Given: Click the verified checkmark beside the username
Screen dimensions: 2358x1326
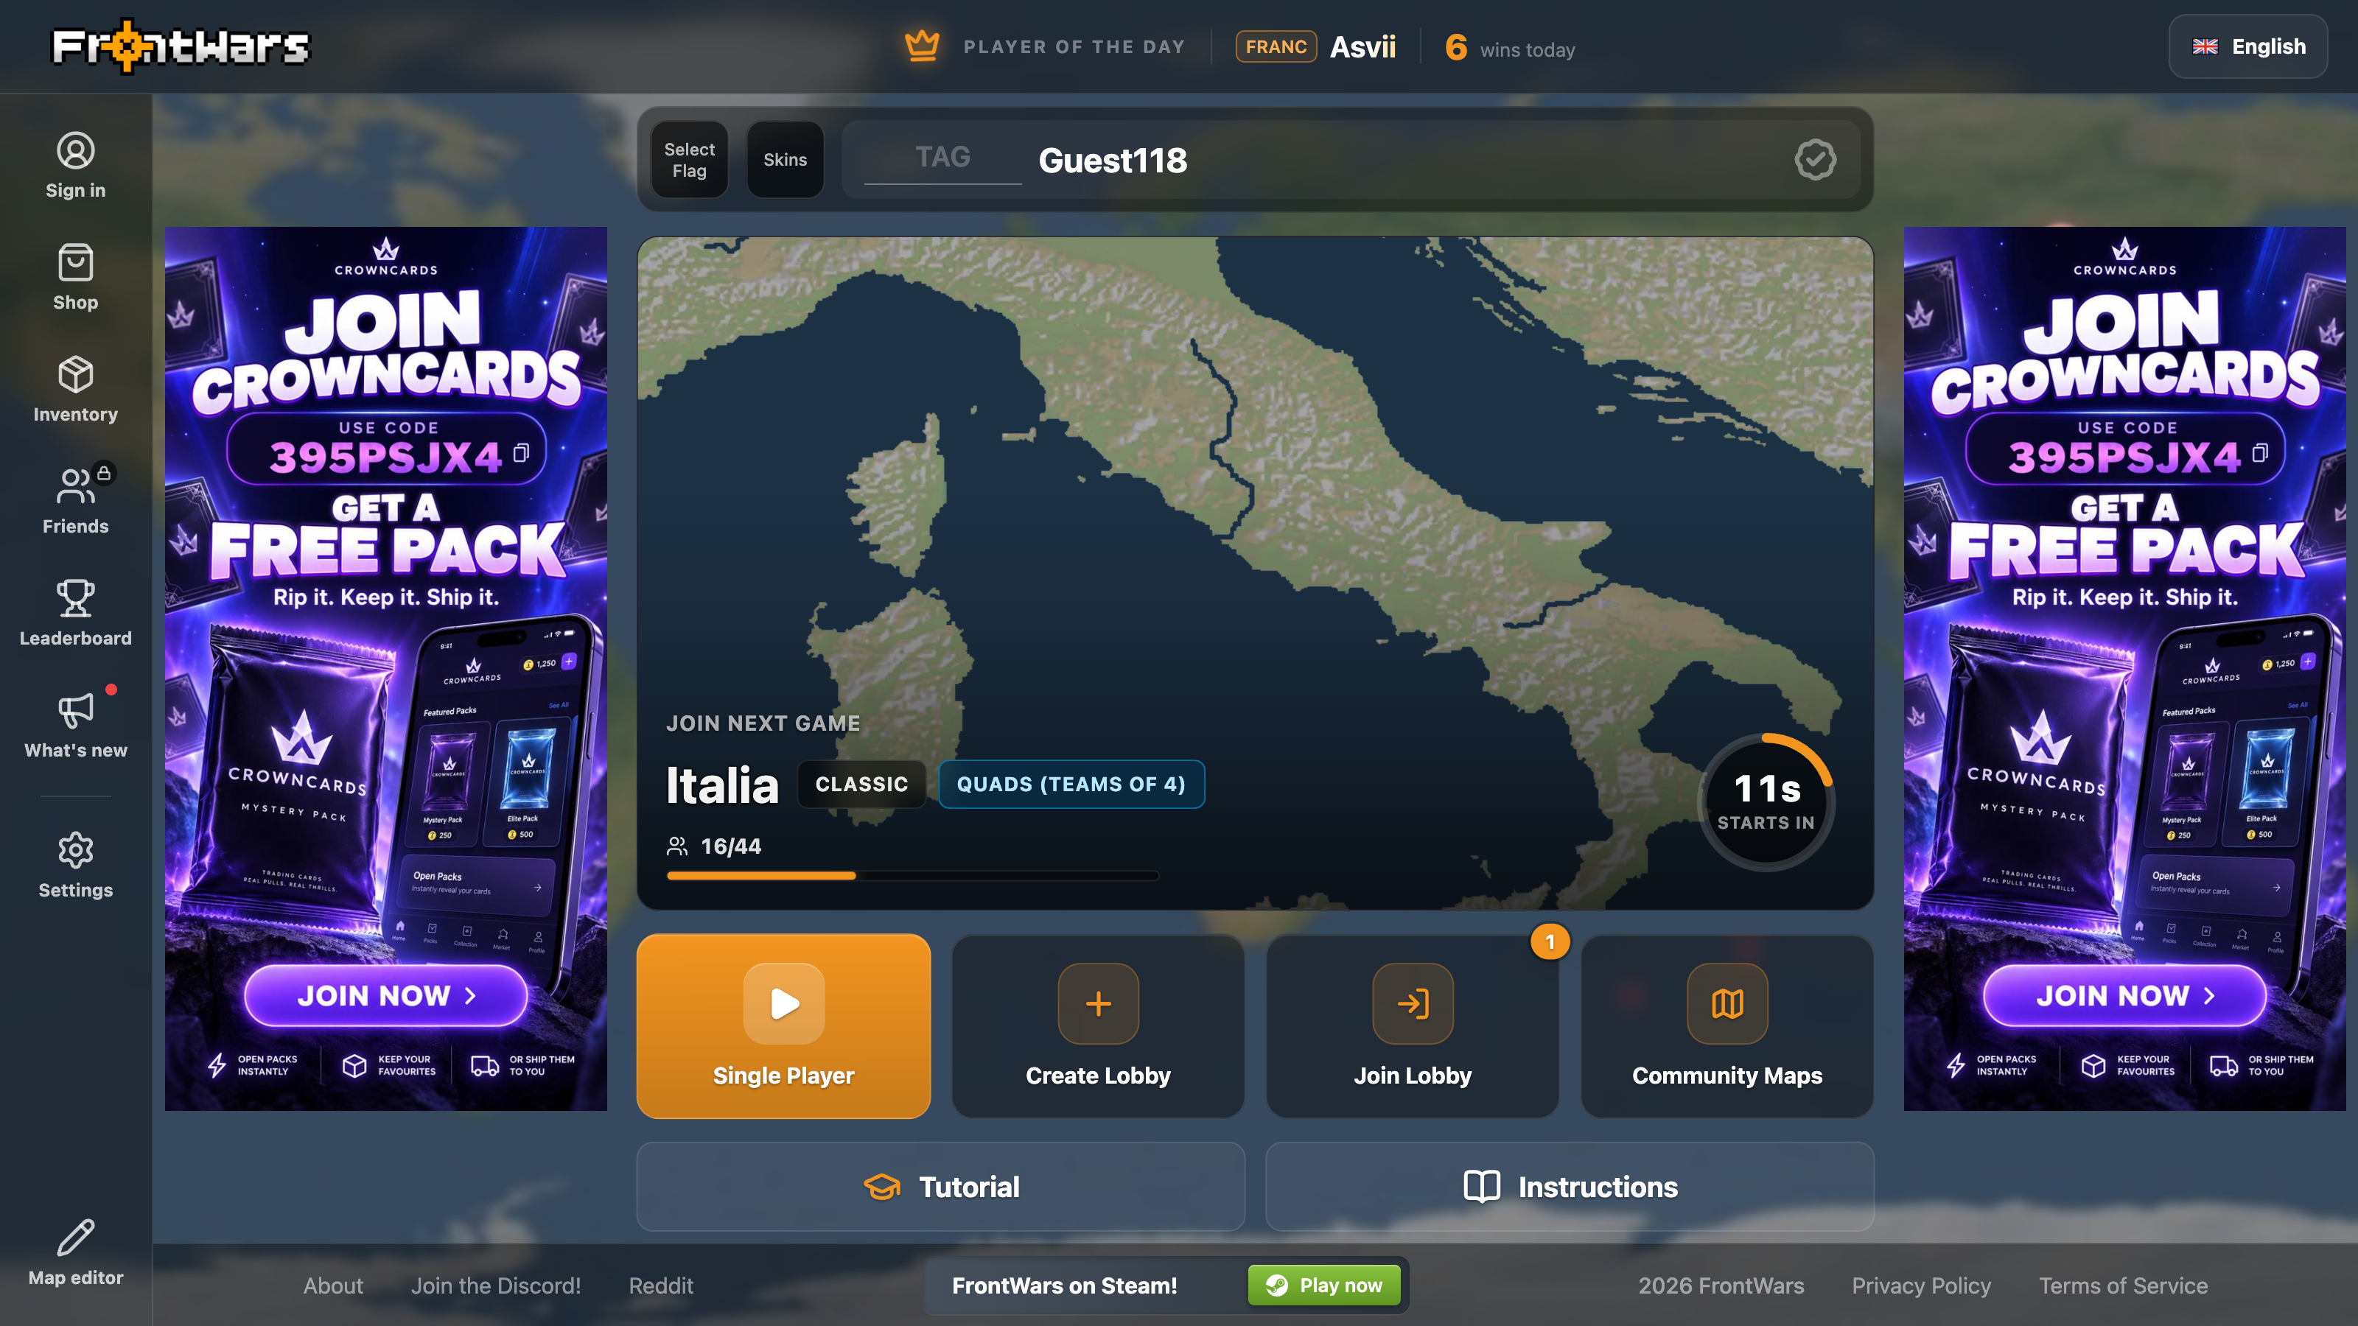Looking at the screenshot, I should coord(1815,160).
